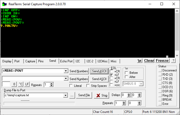Image resolution: width=180 pixels, height=115 pixels.
Task: Uncheck the first +LF EOL checkbox
Action: point(111,75)
